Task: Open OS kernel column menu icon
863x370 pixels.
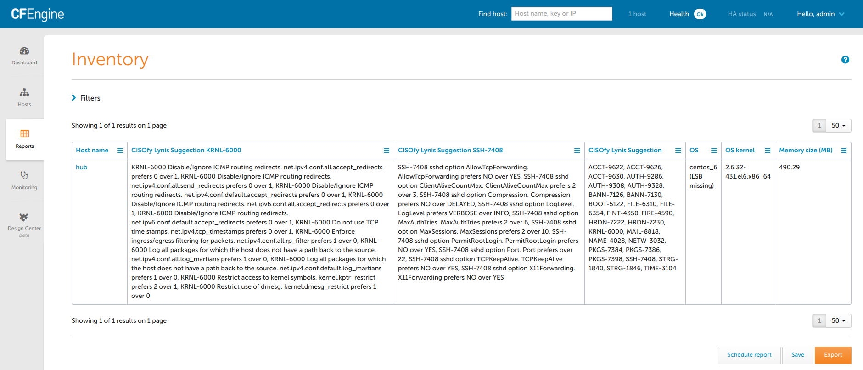Action: point(768,151)
